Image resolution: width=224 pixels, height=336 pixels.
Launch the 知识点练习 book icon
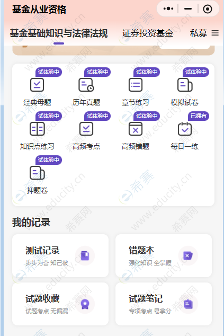tap(37, 129)
